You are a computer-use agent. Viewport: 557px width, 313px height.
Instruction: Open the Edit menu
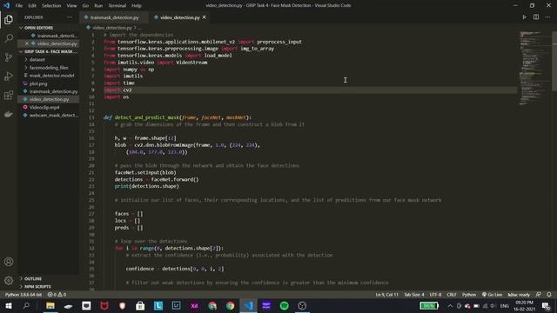click(x=32, y=6)
